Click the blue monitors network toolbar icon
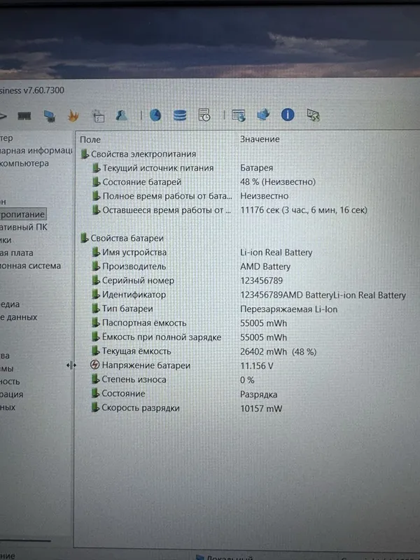Viewport: 420px width, 560px height. (263, 115)
